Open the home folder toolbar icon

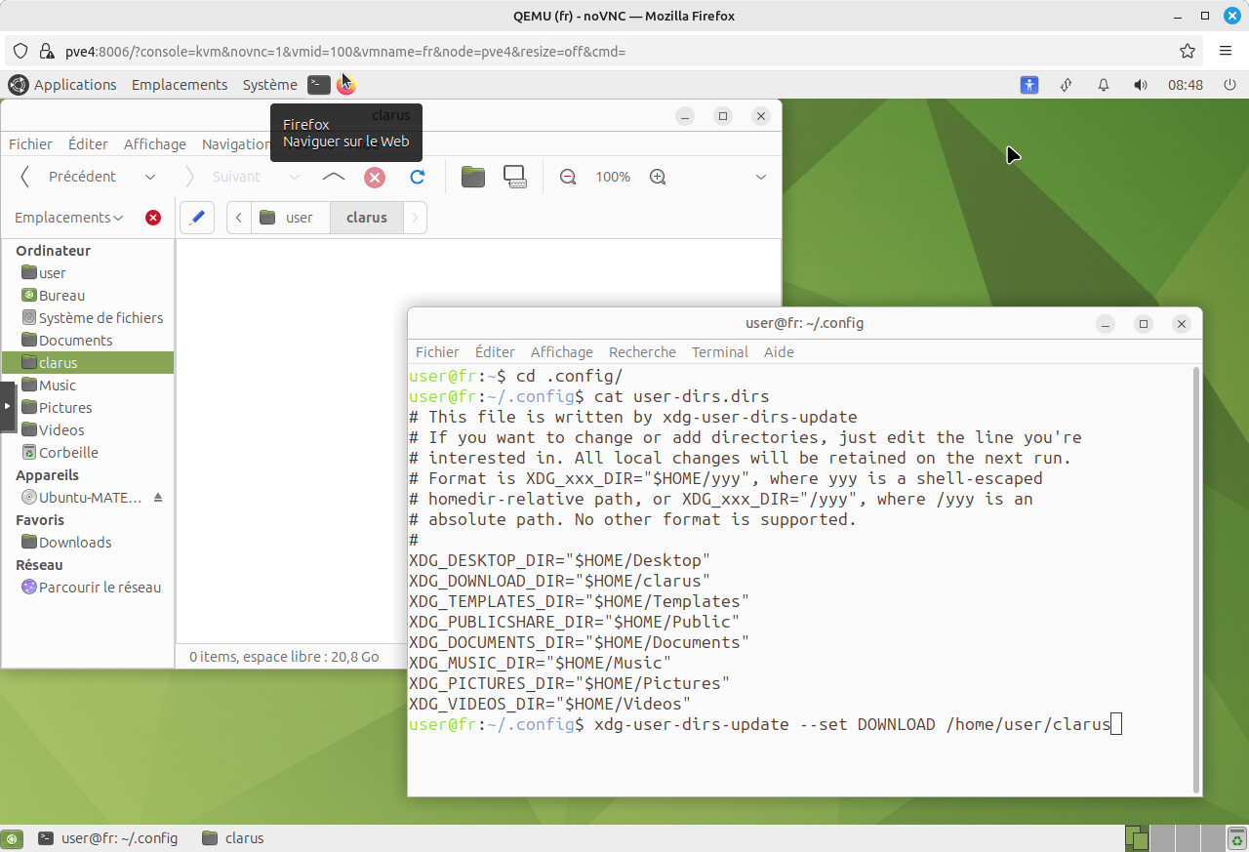pyautogui.click(x=473, y=177)
